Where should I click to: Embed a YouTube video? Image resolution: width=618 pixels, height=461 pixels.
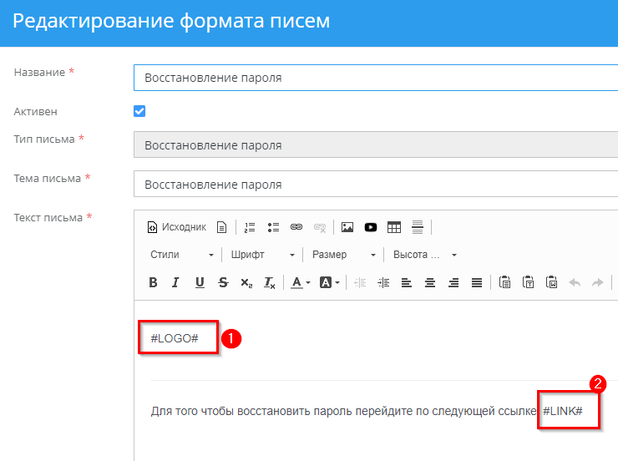click(371, 226)
